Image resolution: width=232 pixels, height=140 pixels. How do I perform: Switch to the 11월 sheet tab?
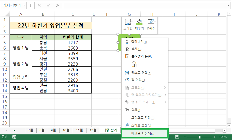tap(79, 130)
